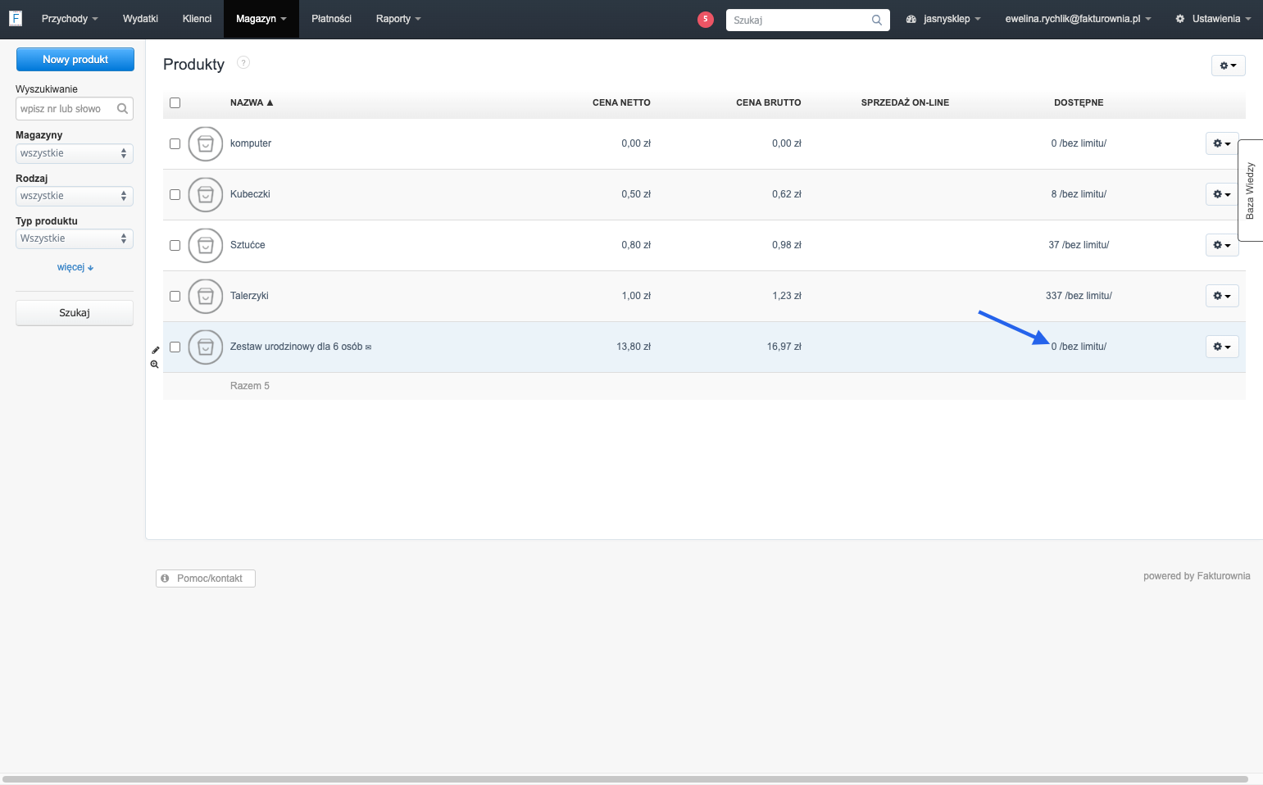Image resolution: width=1263 pixels, height=785 pixels.
Task: Open the Magazyn menu
Action: coord(261,19)
